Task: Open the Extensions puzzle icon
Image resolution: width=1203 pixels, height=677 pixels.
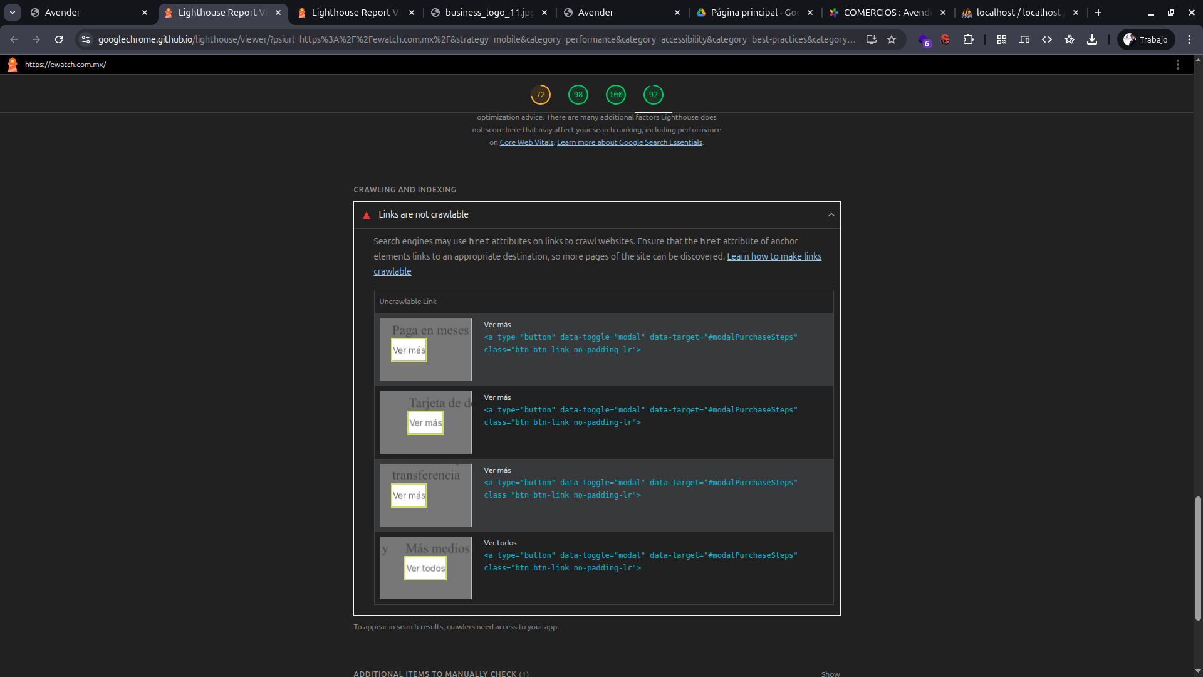Action: [968, 39]
